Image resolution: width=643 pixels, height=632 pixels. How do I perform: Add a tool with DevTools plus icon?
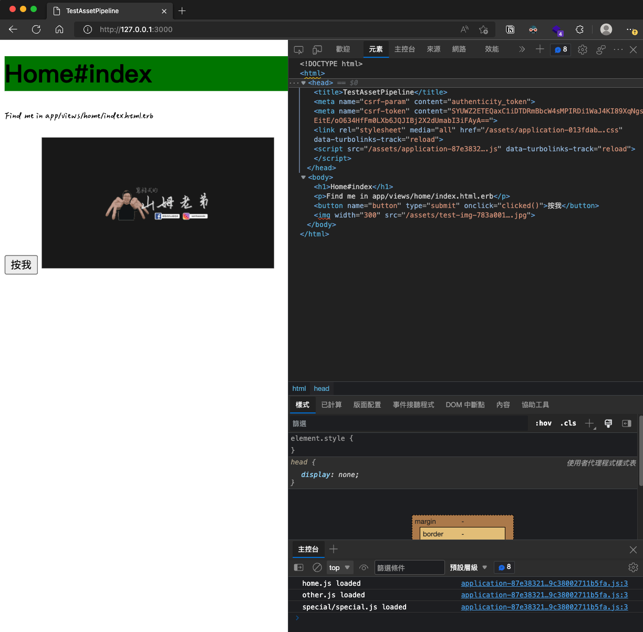540,49
